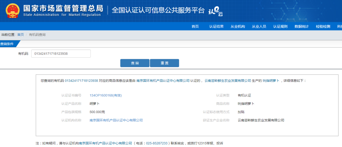The width and height of the screenshot is (342, 147).
Task: Click 国家市场监督管理总局 header title
Action: [63, 8]
